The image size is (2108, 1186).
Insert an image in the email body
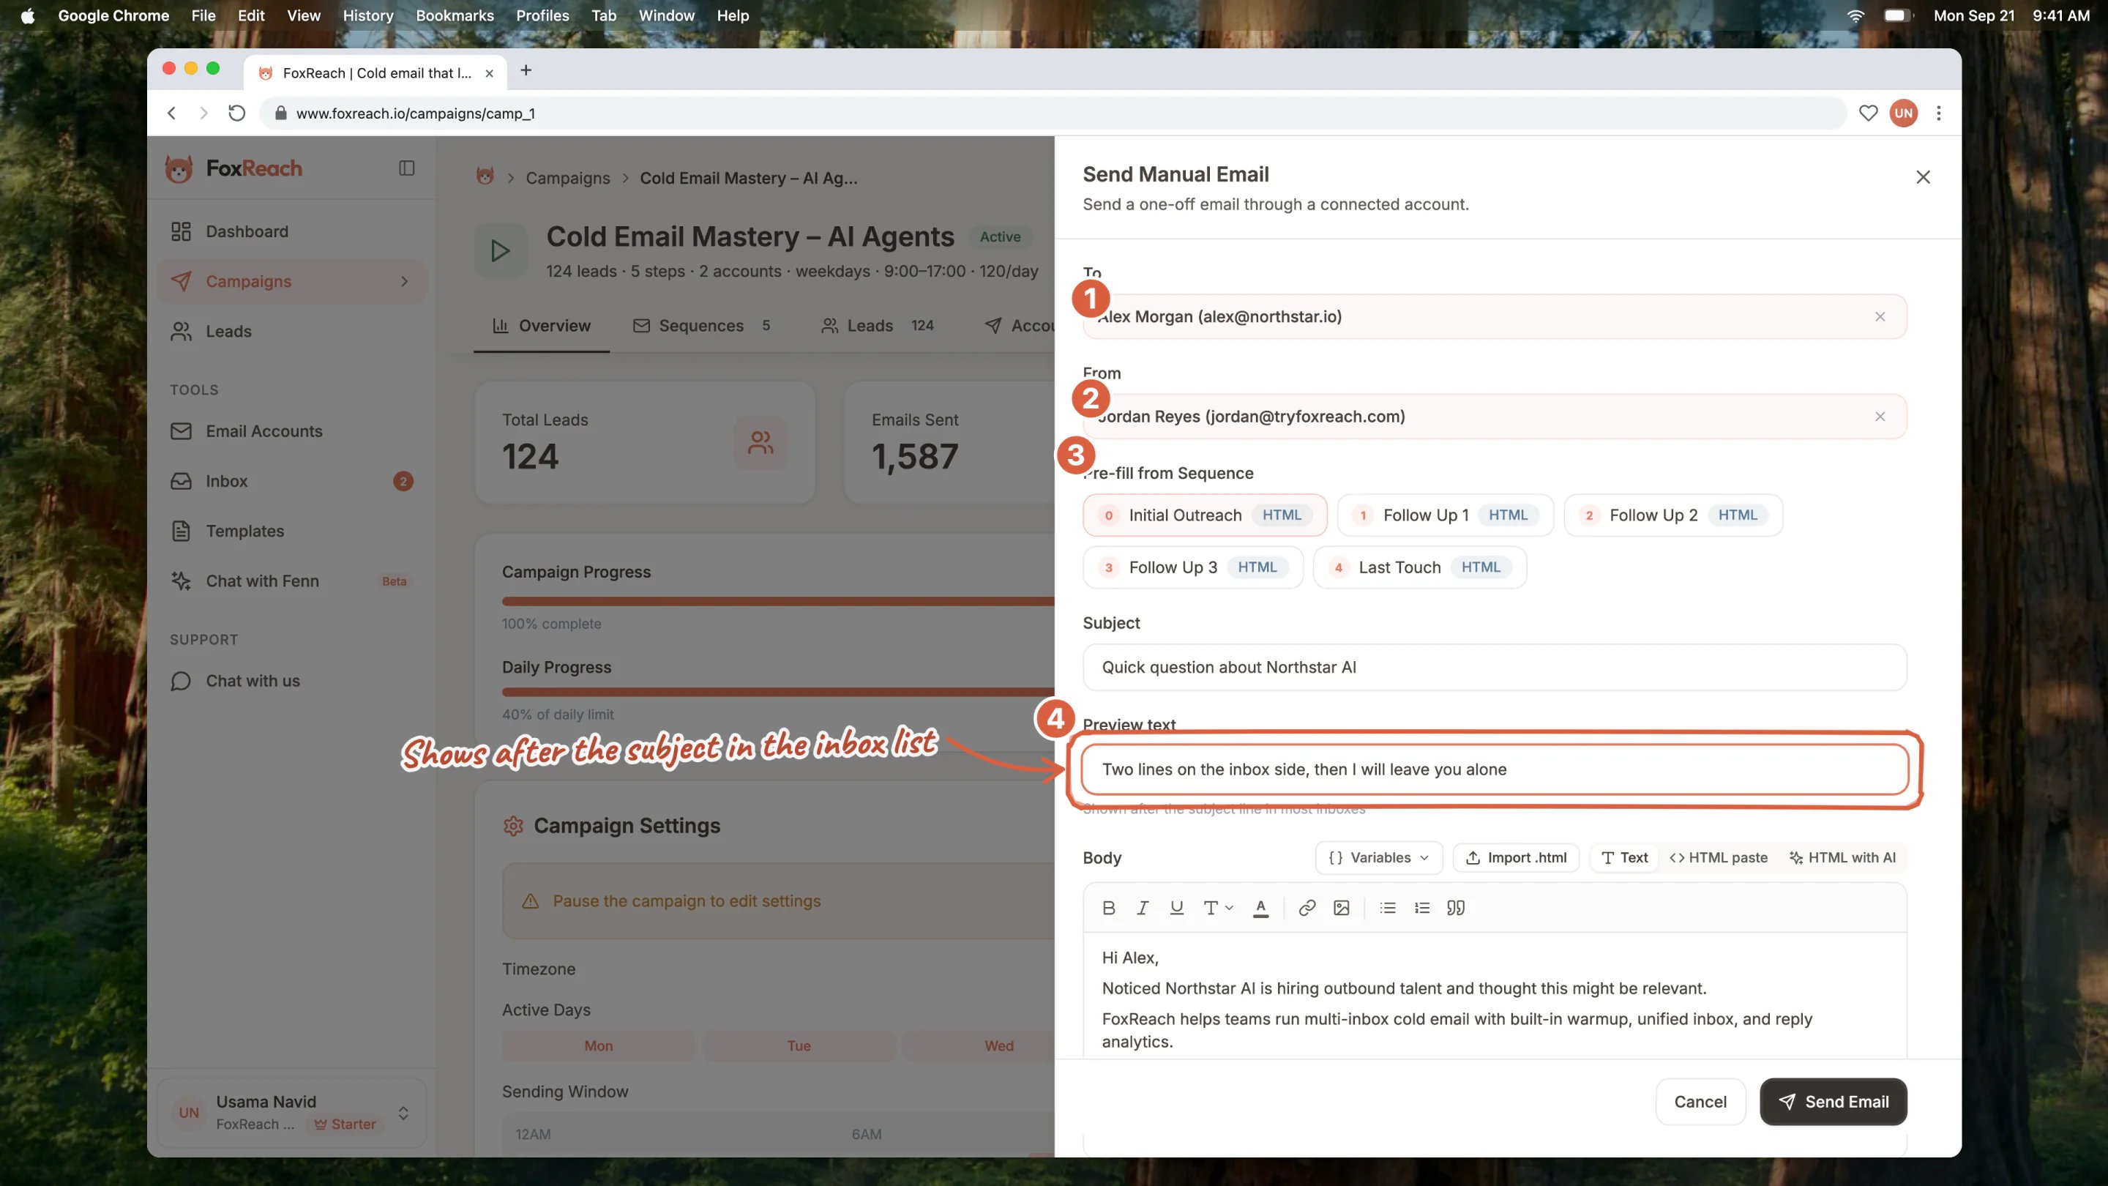1341,908
